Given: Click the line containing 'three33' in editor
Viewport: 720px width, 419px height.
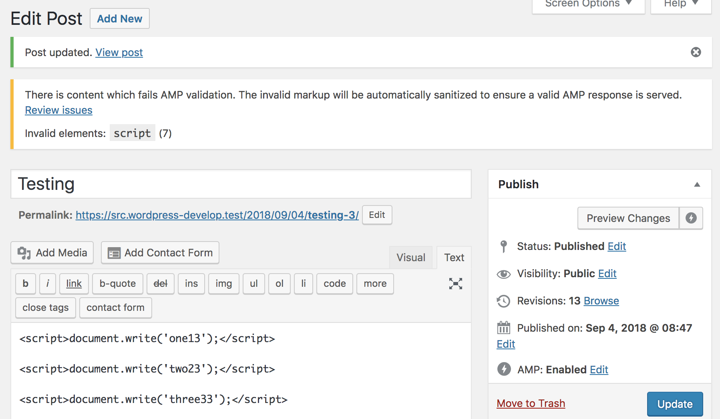Looking at the screenshot, I should [153, 399].
